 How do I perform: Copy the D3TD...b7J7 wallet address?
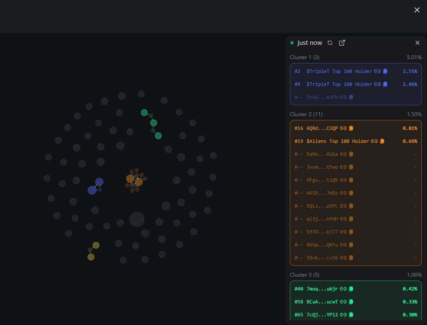(350, 232)
